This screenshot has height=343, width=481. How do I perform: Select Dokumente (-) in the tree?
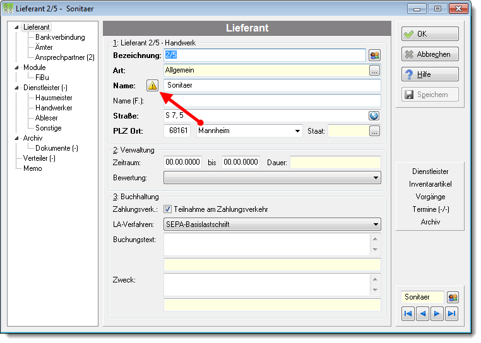pos(57,148)
